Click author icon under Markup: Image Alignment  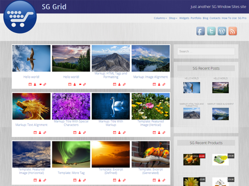pos(159,85)
